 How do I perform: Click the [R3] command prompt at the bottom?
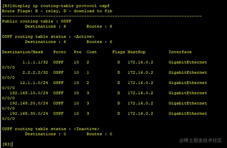click(7, 144)
